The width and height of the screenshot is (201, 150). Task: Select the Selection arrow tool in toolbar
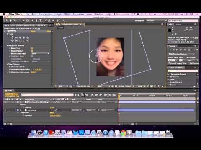coord(7,20)
